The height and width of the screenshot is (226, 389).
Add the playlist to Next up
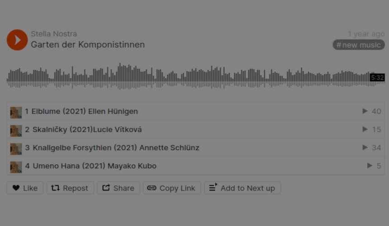[x=242, y=188]
